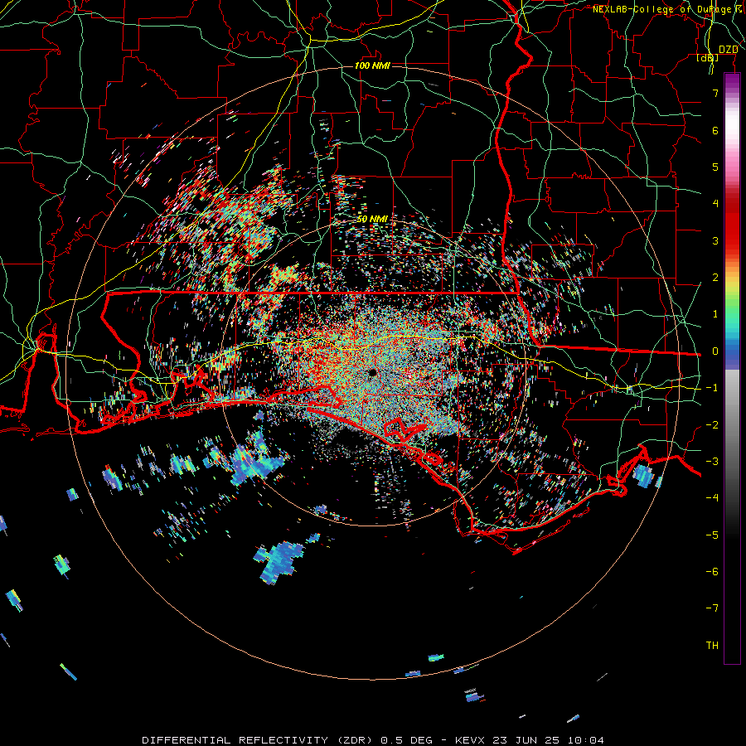Viewport: 746px width, 746px height.
Task: Select the 4 value on the dB scale
Action: [x=715, y=204]
